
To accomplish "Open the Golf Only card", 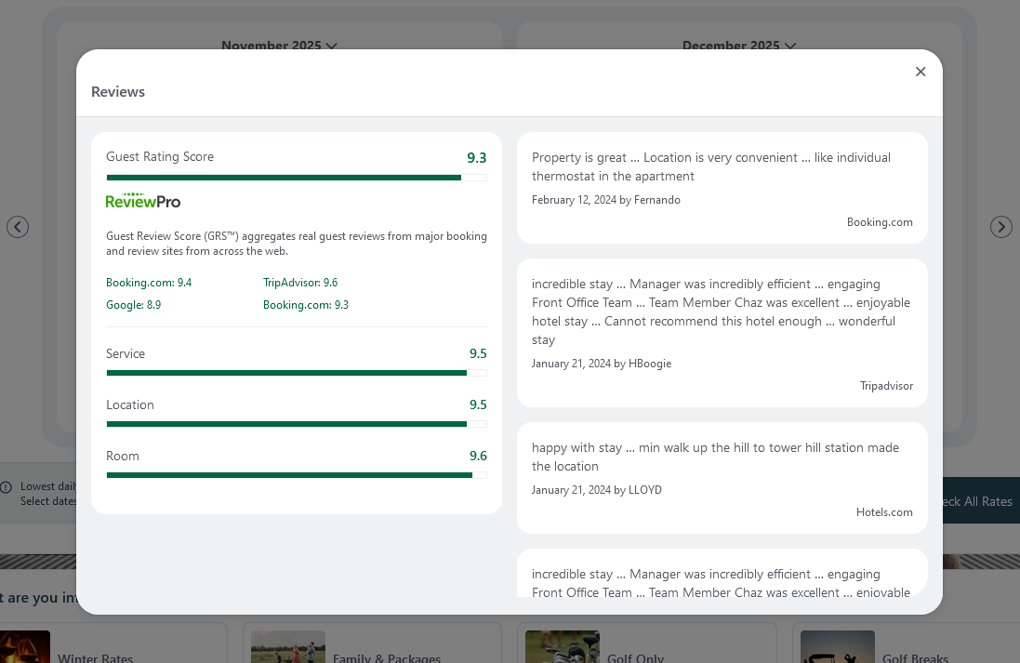I will tap(646, 644).
